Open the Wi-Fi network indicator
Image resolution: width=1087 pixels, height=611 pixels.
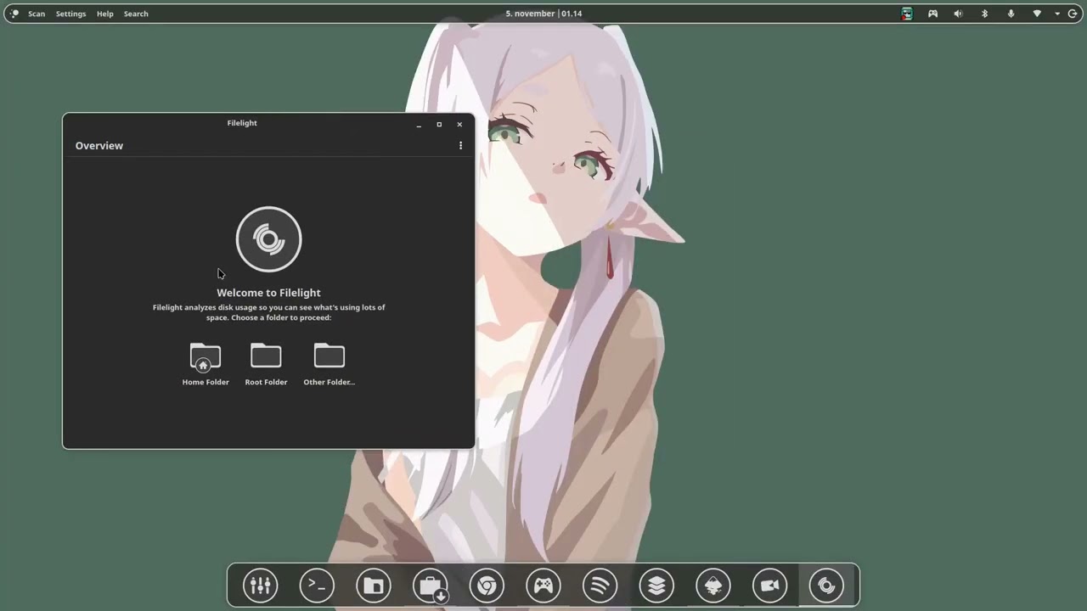point(1037,14)
